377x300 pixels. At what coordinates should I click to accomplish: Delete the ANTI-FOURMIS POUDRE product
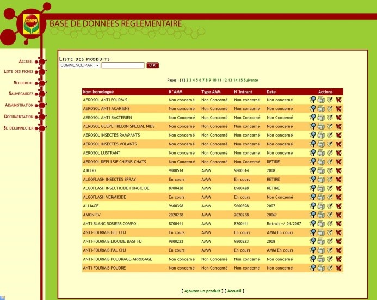pyautogui.click(x=338, y=268)
